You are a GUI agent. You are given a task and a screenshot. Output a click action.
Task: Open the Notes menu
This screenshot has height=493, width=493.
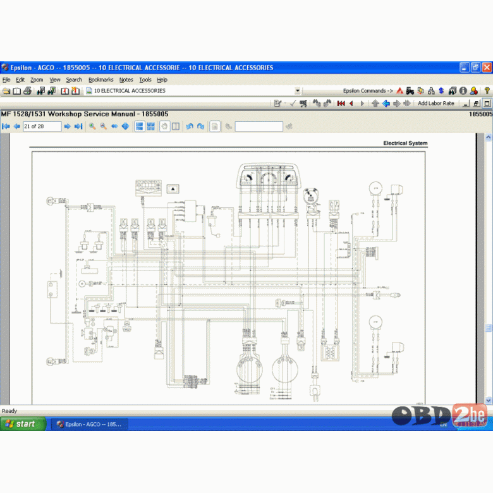pyautogui.click(x=126, y=80)
